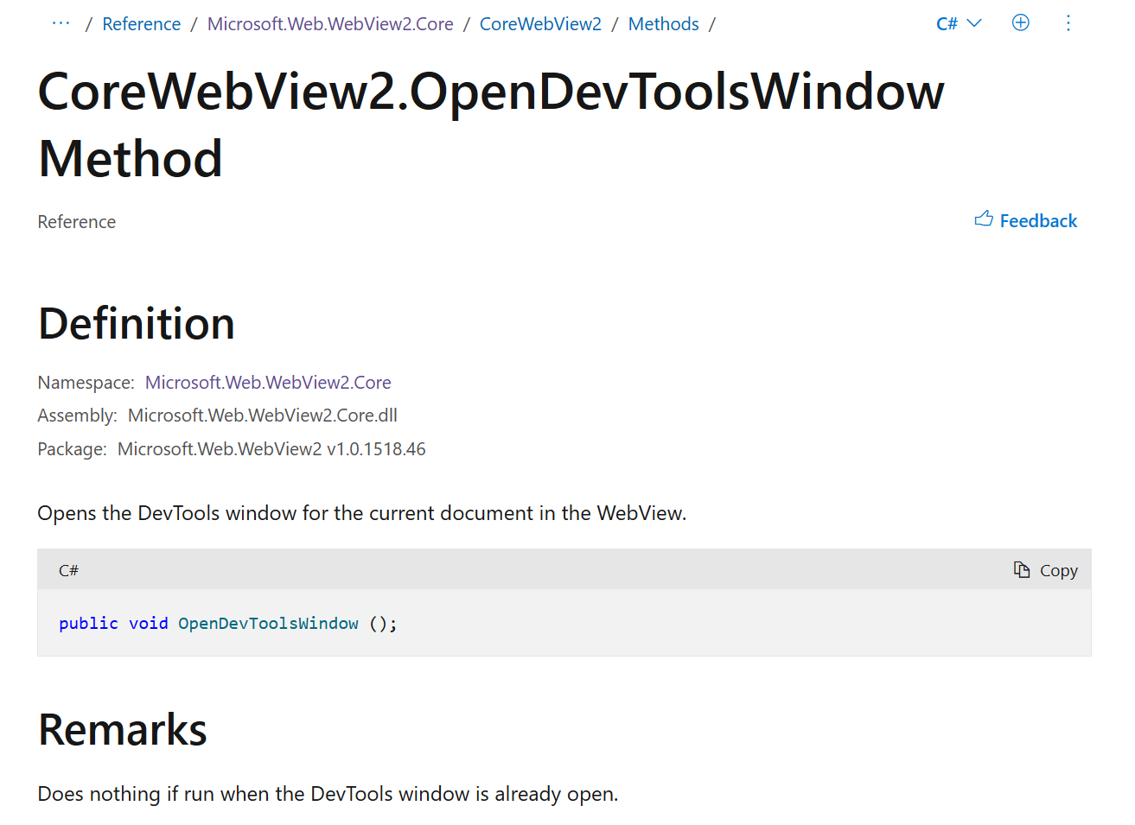Follow the CoreWebView2 breadcrumb link
The height and width of the screenshot is (825, 1135).
pyautogui.click(x=540, y=23)
